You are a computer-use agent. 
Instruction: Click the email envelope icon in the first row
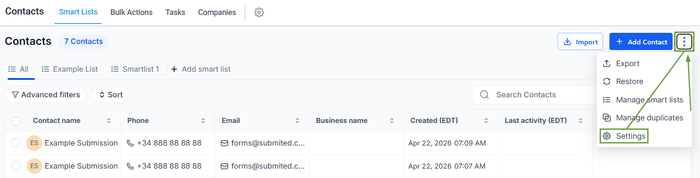coord(224,143)
